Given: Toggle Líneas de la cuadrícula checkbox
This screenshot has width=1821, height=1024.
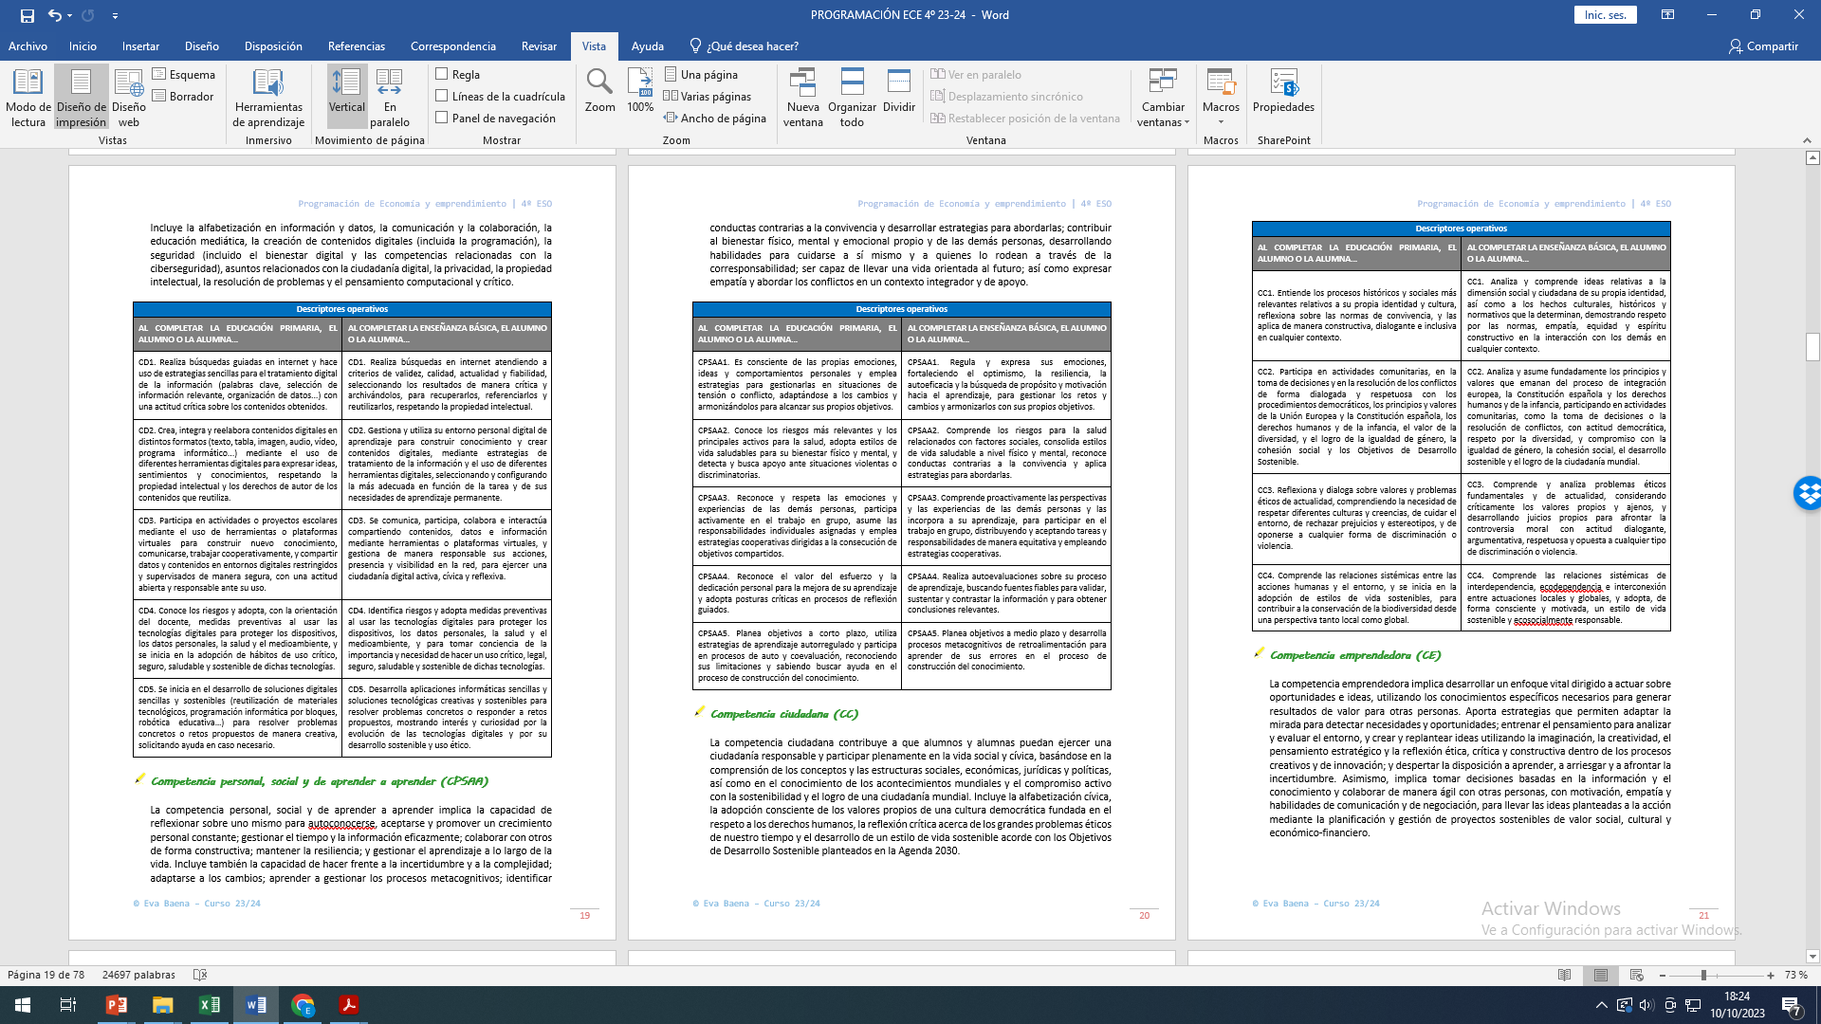Looking at the screenshot, I should pos(442,96).
